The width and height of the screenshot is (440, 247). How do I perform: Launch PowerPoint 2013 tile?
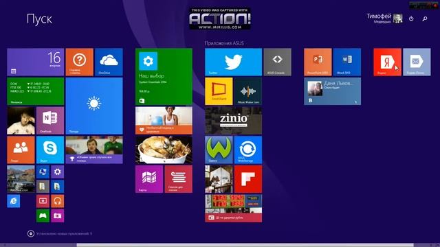tap(318, 62)
